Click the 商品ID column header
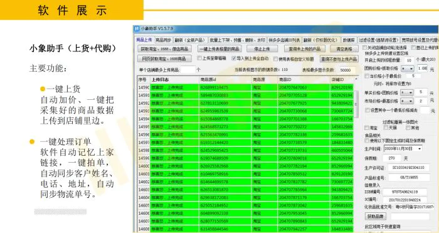439x233 pixels. click(x=304, y=80)
